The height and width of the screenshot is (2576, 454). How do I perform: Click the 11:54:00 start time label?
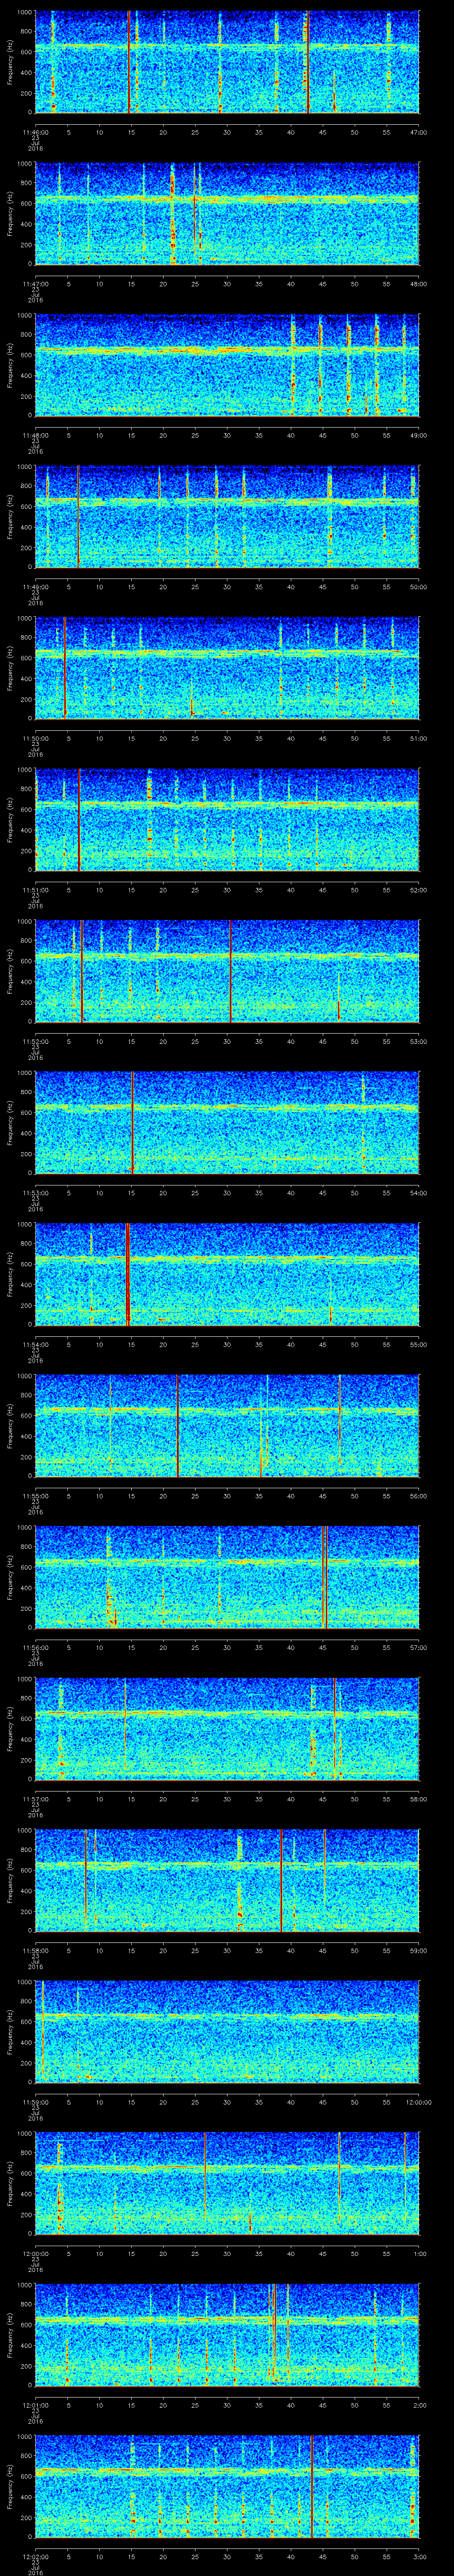coord(35,1344)
